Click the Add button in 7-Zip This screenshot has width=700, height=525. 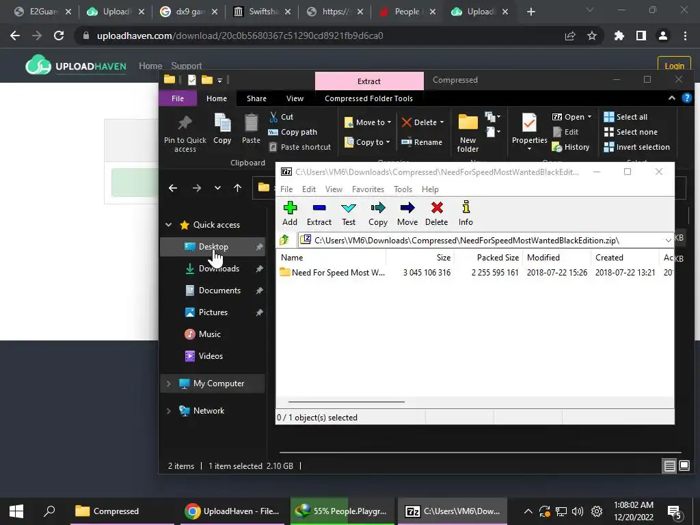click(290, 213)
